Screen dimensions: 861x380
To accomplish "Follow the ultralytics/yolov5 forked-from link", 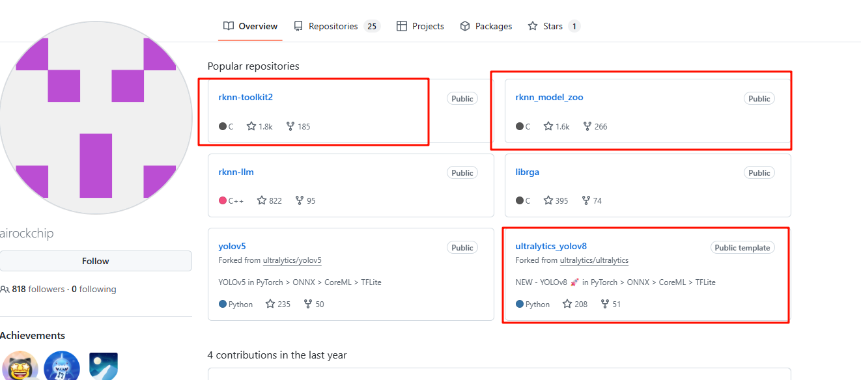I will pyautogui.click(x=292, y=260).
